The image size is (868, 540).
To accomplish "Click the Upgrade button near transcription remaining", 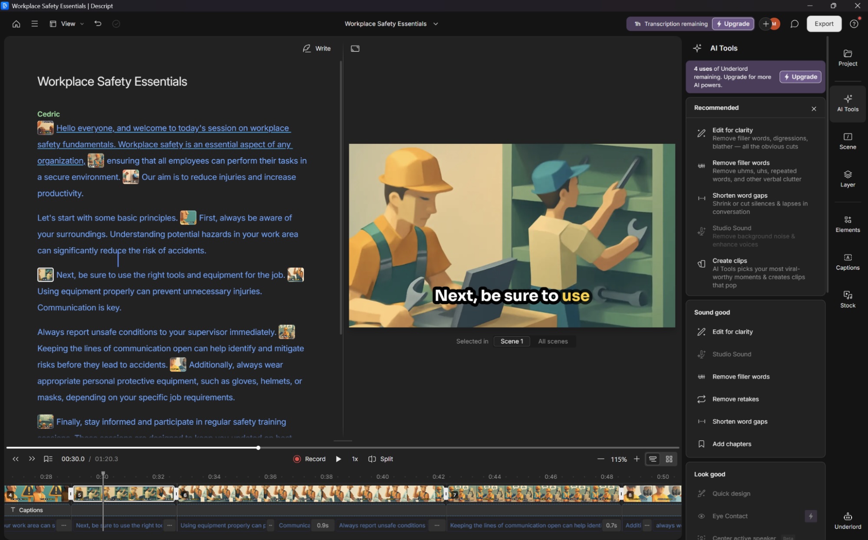I will point(733,23).
